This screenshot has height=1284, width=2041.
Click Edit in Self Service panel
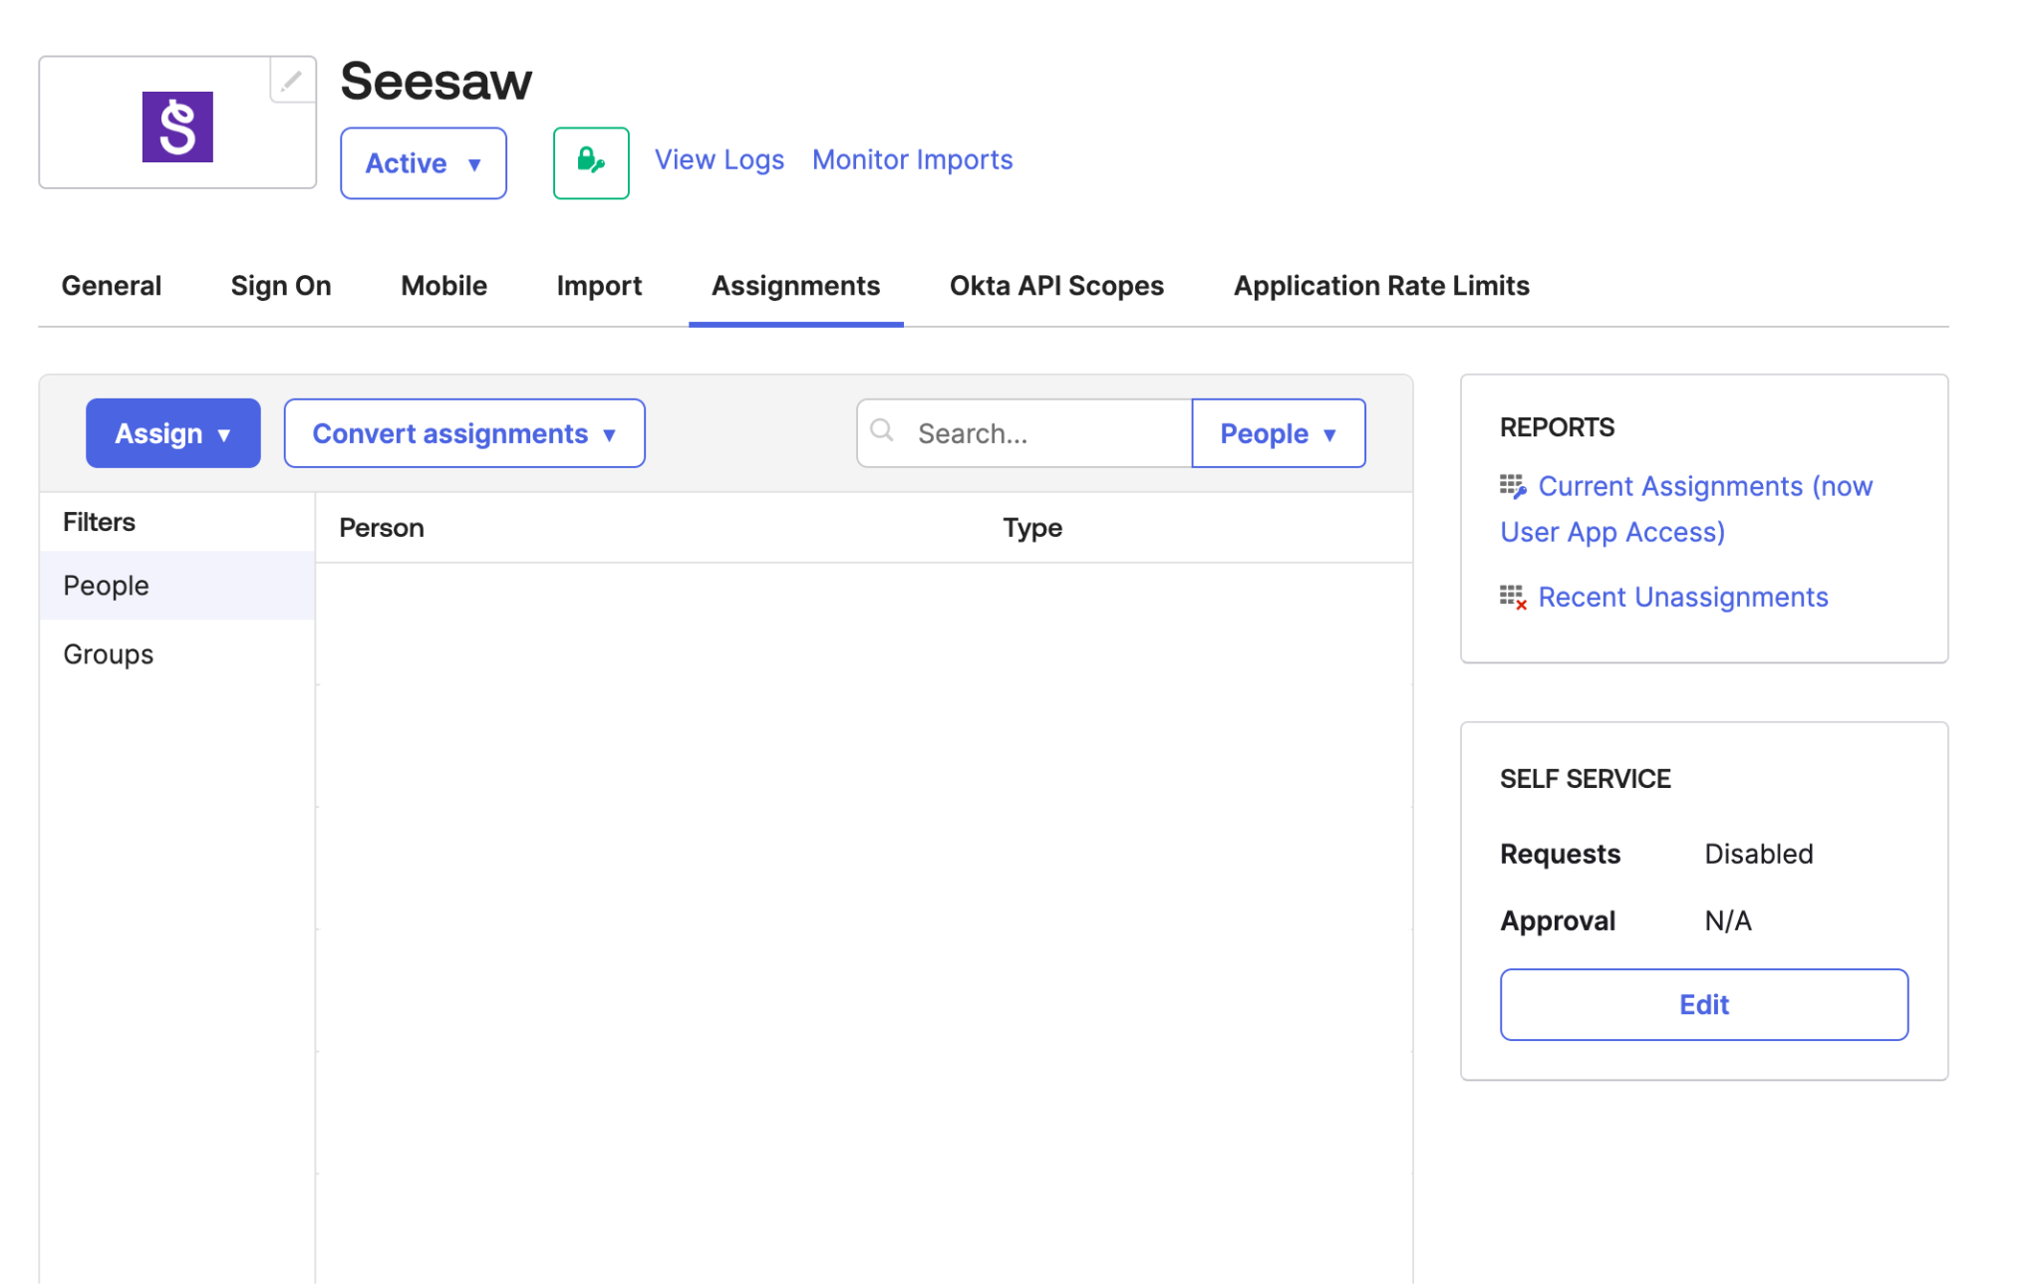point(1703,1004)
